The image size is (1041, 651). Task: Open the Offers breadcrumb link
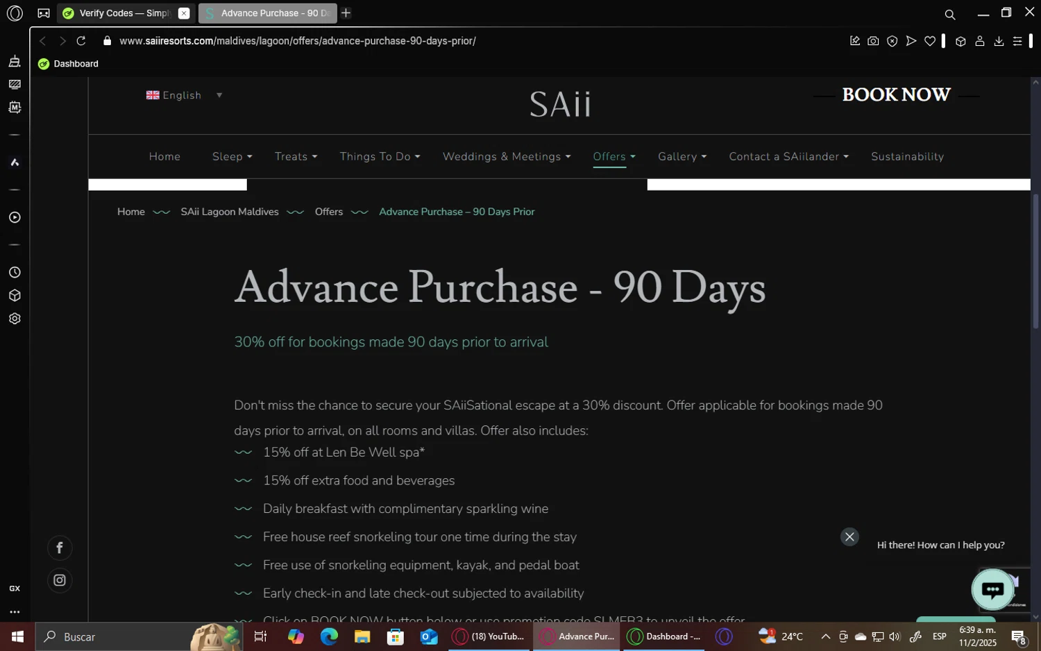[329, 212]
